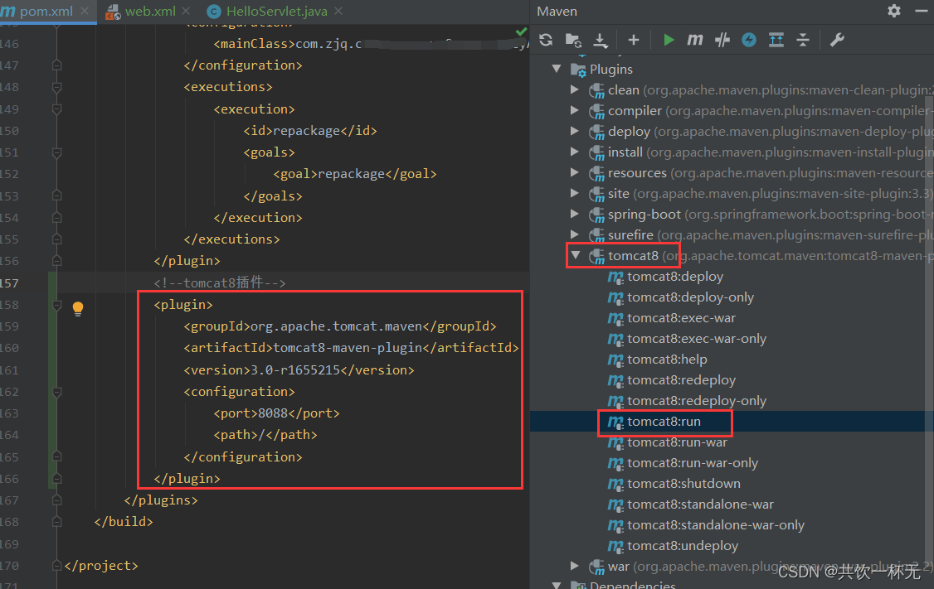The width and height of the screenshot is (934, 589).
Task: Fold the configuration block at line 162
Action: pos(57,392)
